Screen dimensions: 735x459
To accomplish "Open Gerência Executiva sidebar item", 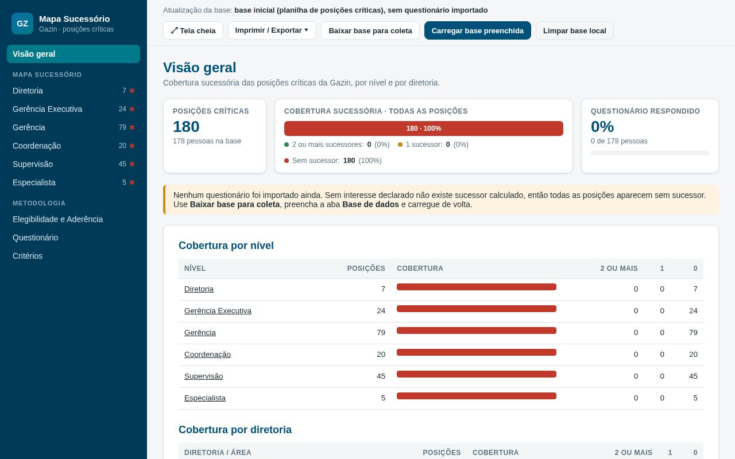I will coord(73,109).
